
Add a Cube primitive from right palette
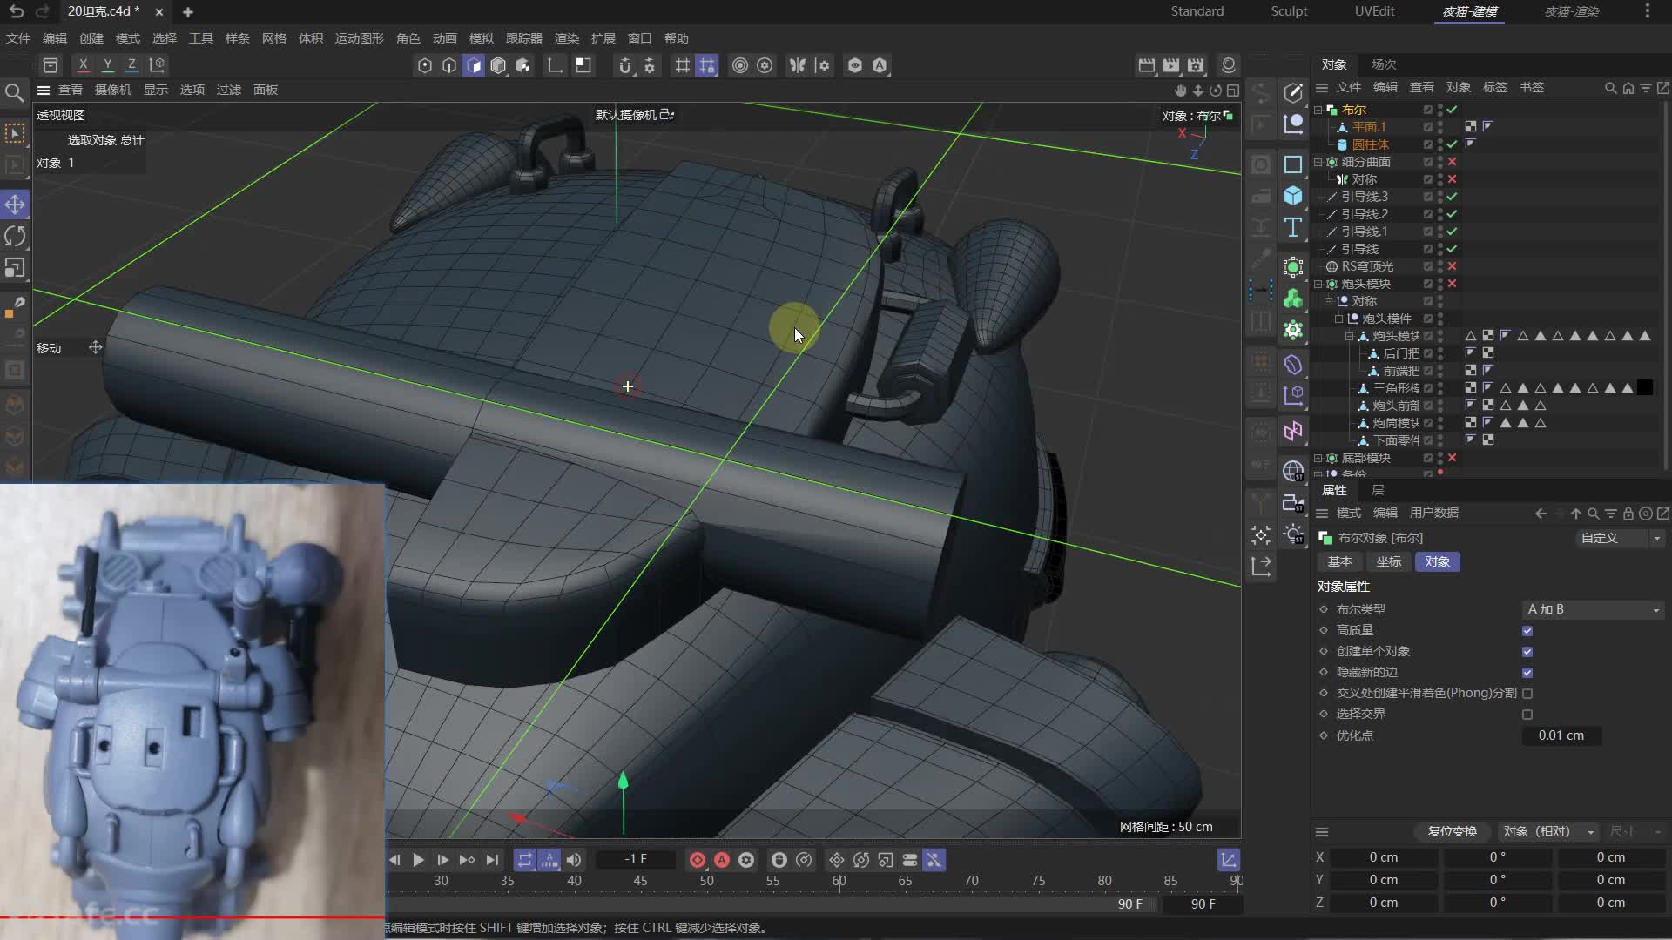pos(1293,196)
